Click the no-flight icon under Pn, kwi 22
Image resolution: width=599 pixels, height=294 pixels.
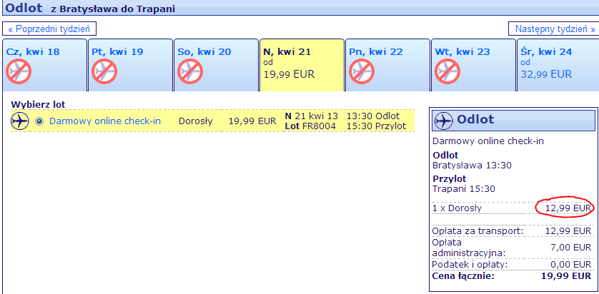click(362, 71)
